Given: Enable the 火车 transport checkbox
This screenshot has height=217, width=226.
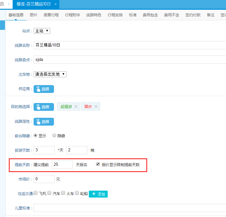Looking at the screenshot, I should 63,193.
